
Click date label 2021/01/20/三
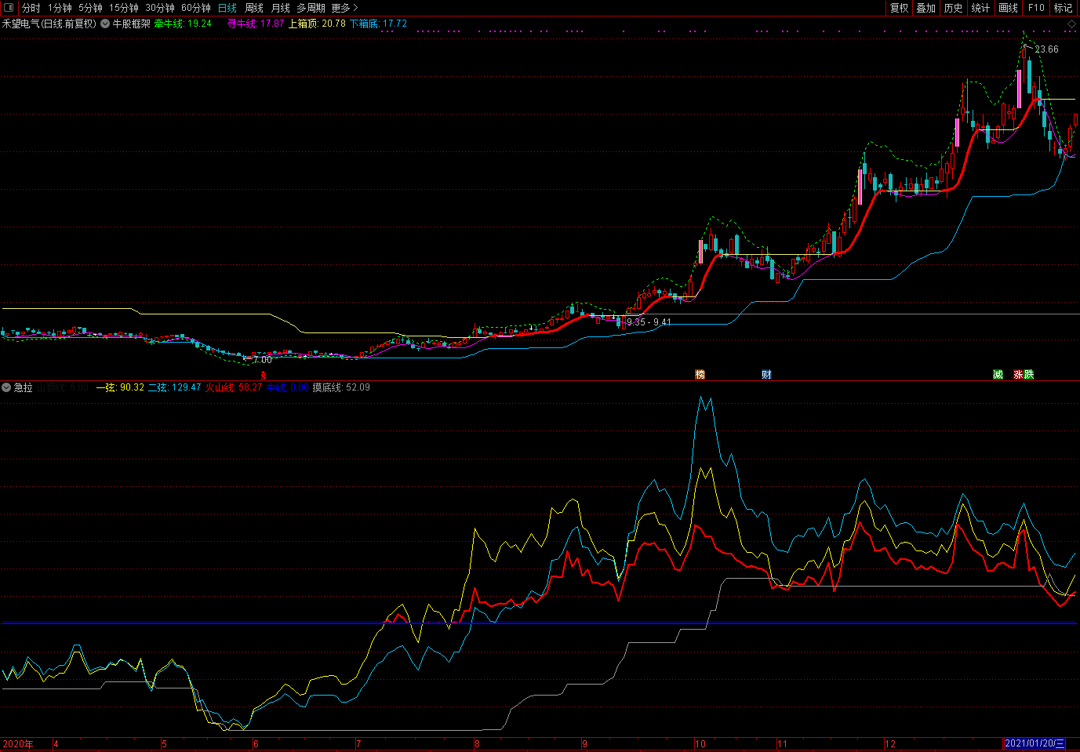pyautogui.click(x=1035, y=744)
